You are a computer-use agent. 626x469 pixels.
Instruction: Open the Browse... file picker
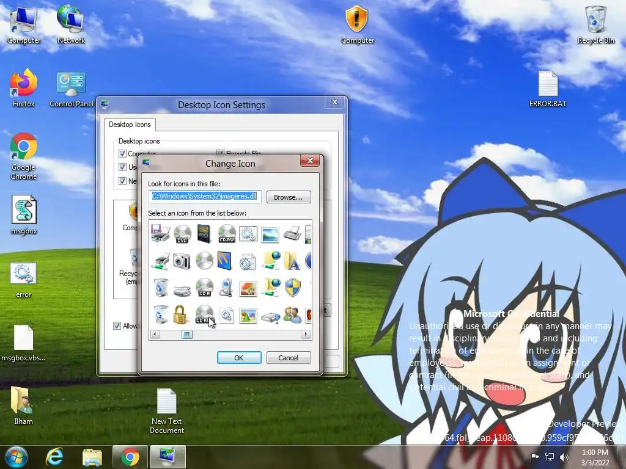click(x=289, y=197)
